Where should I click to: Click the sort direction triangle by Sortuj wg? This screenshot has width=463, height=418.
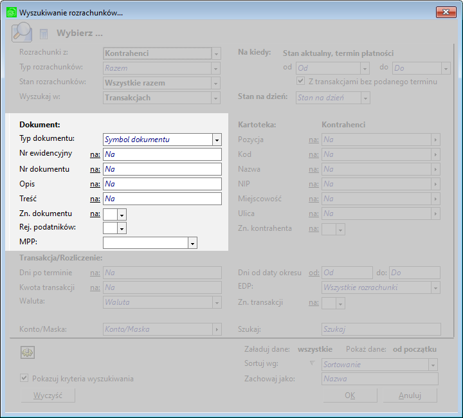312,363
